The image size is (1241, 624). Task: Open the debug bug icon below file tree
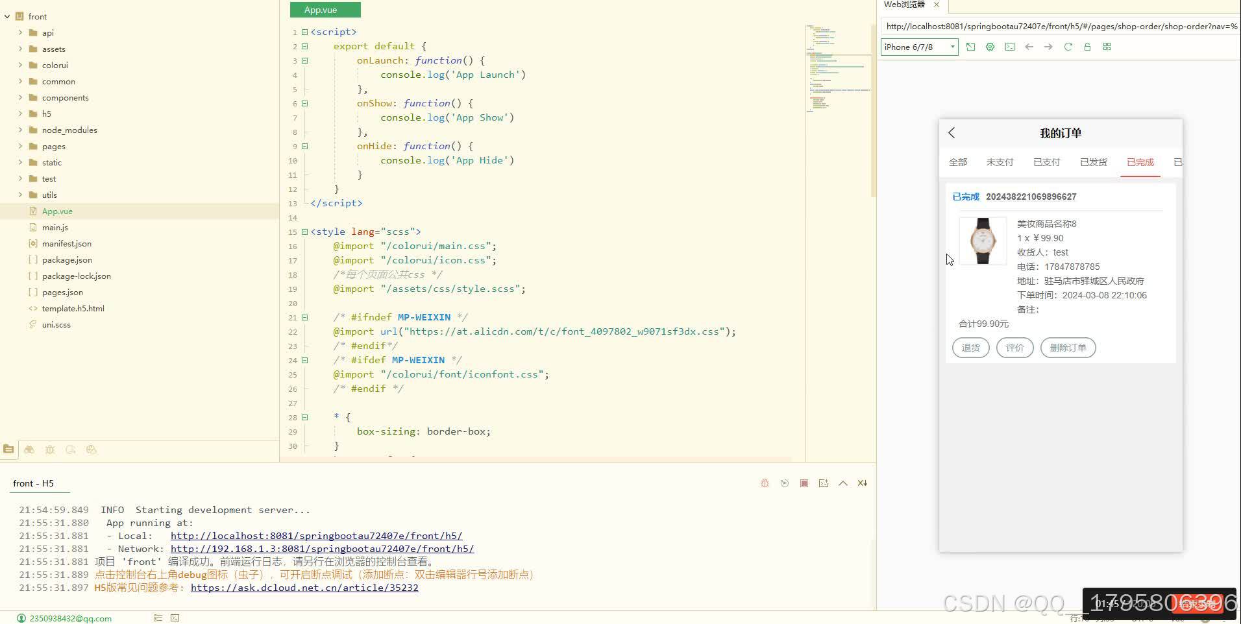point(50,449)
